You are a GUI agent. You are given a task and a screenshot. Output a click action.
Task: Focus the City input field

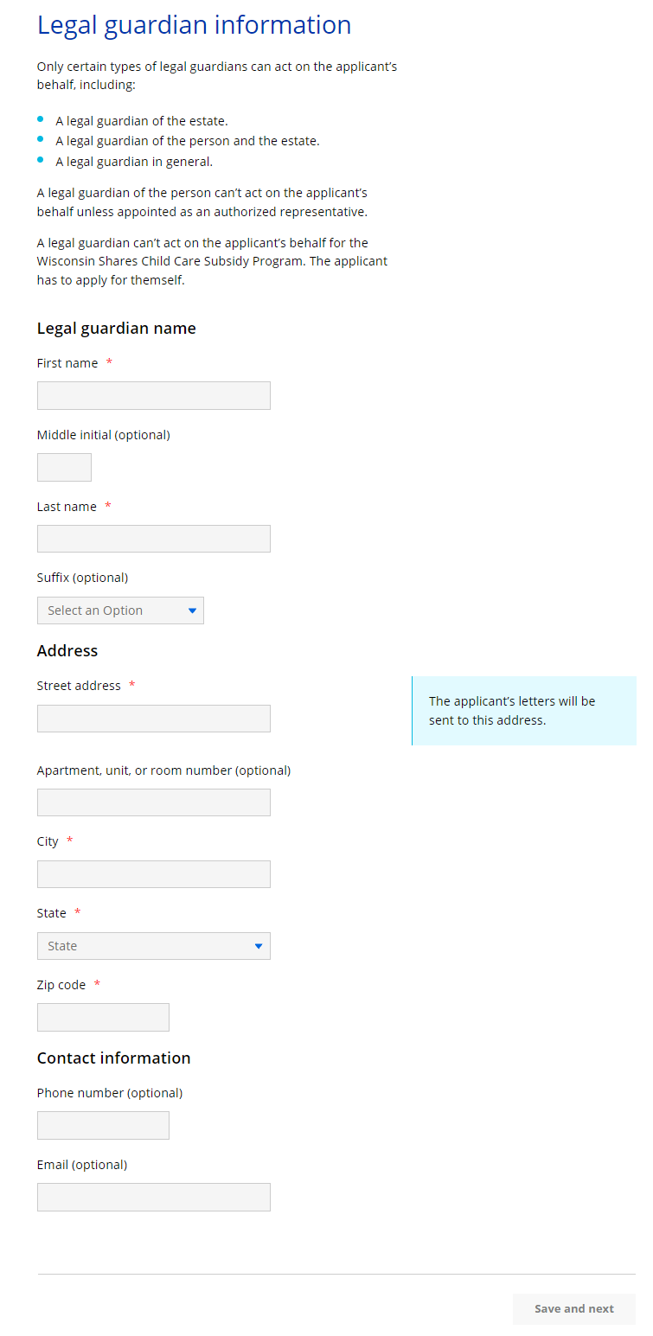tap(153, 874)
